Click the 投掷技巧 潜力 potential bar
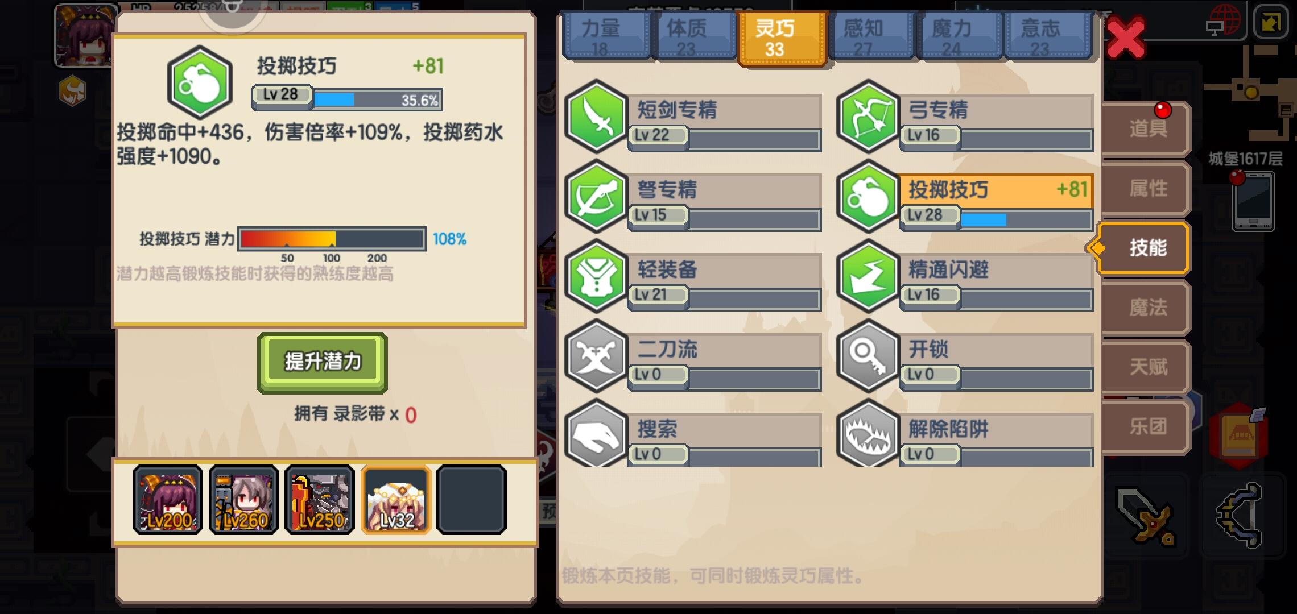The width and height of the screenshot is (1297, 614). pyautogui.click(x=332, y=239)
